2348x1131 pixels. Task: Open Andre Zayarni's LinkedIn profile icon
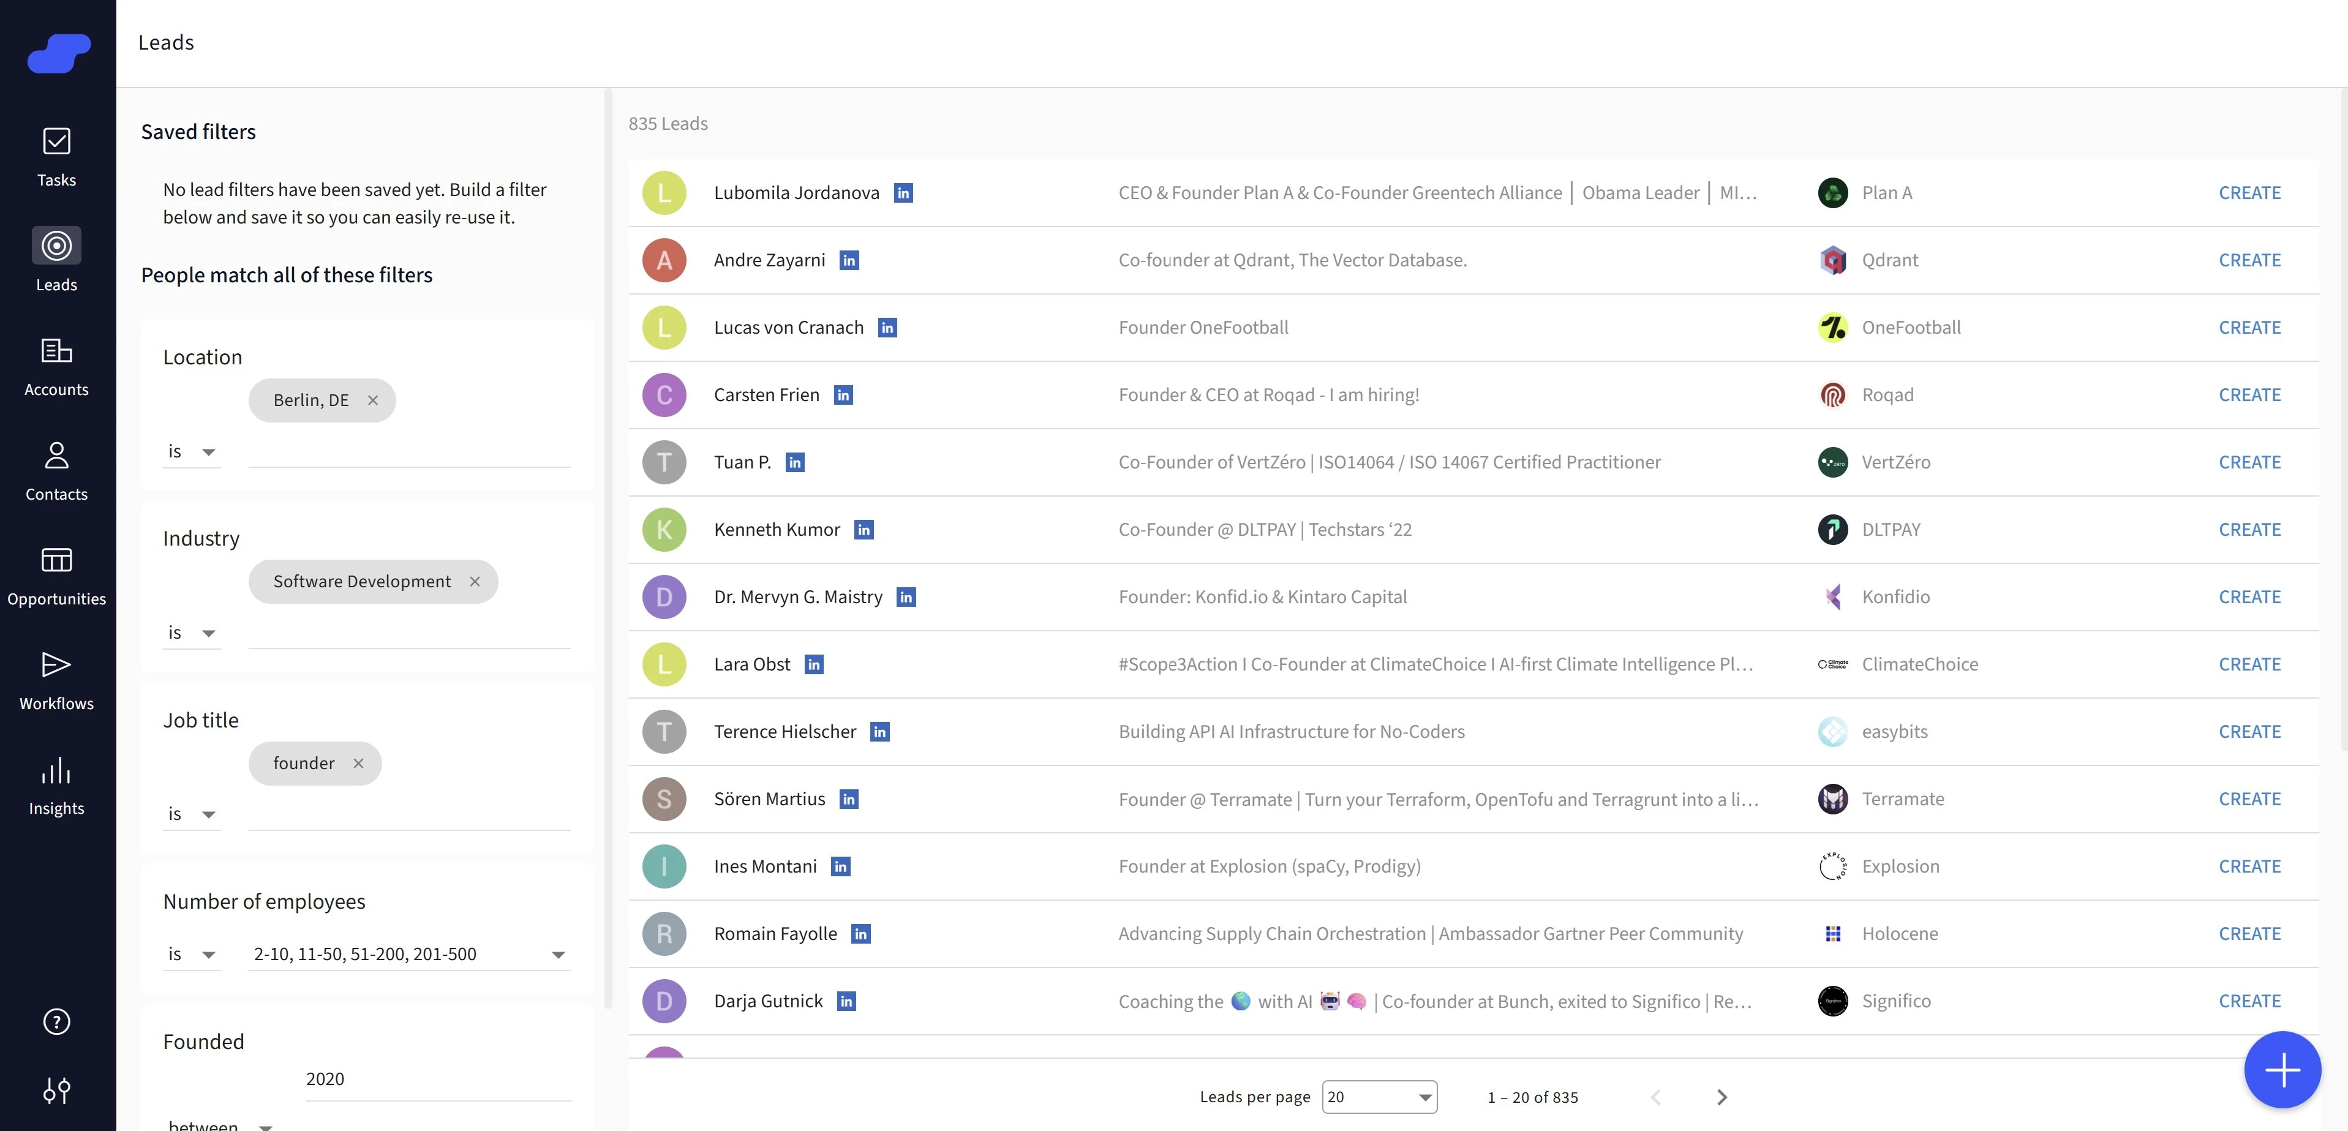point(849,261)
